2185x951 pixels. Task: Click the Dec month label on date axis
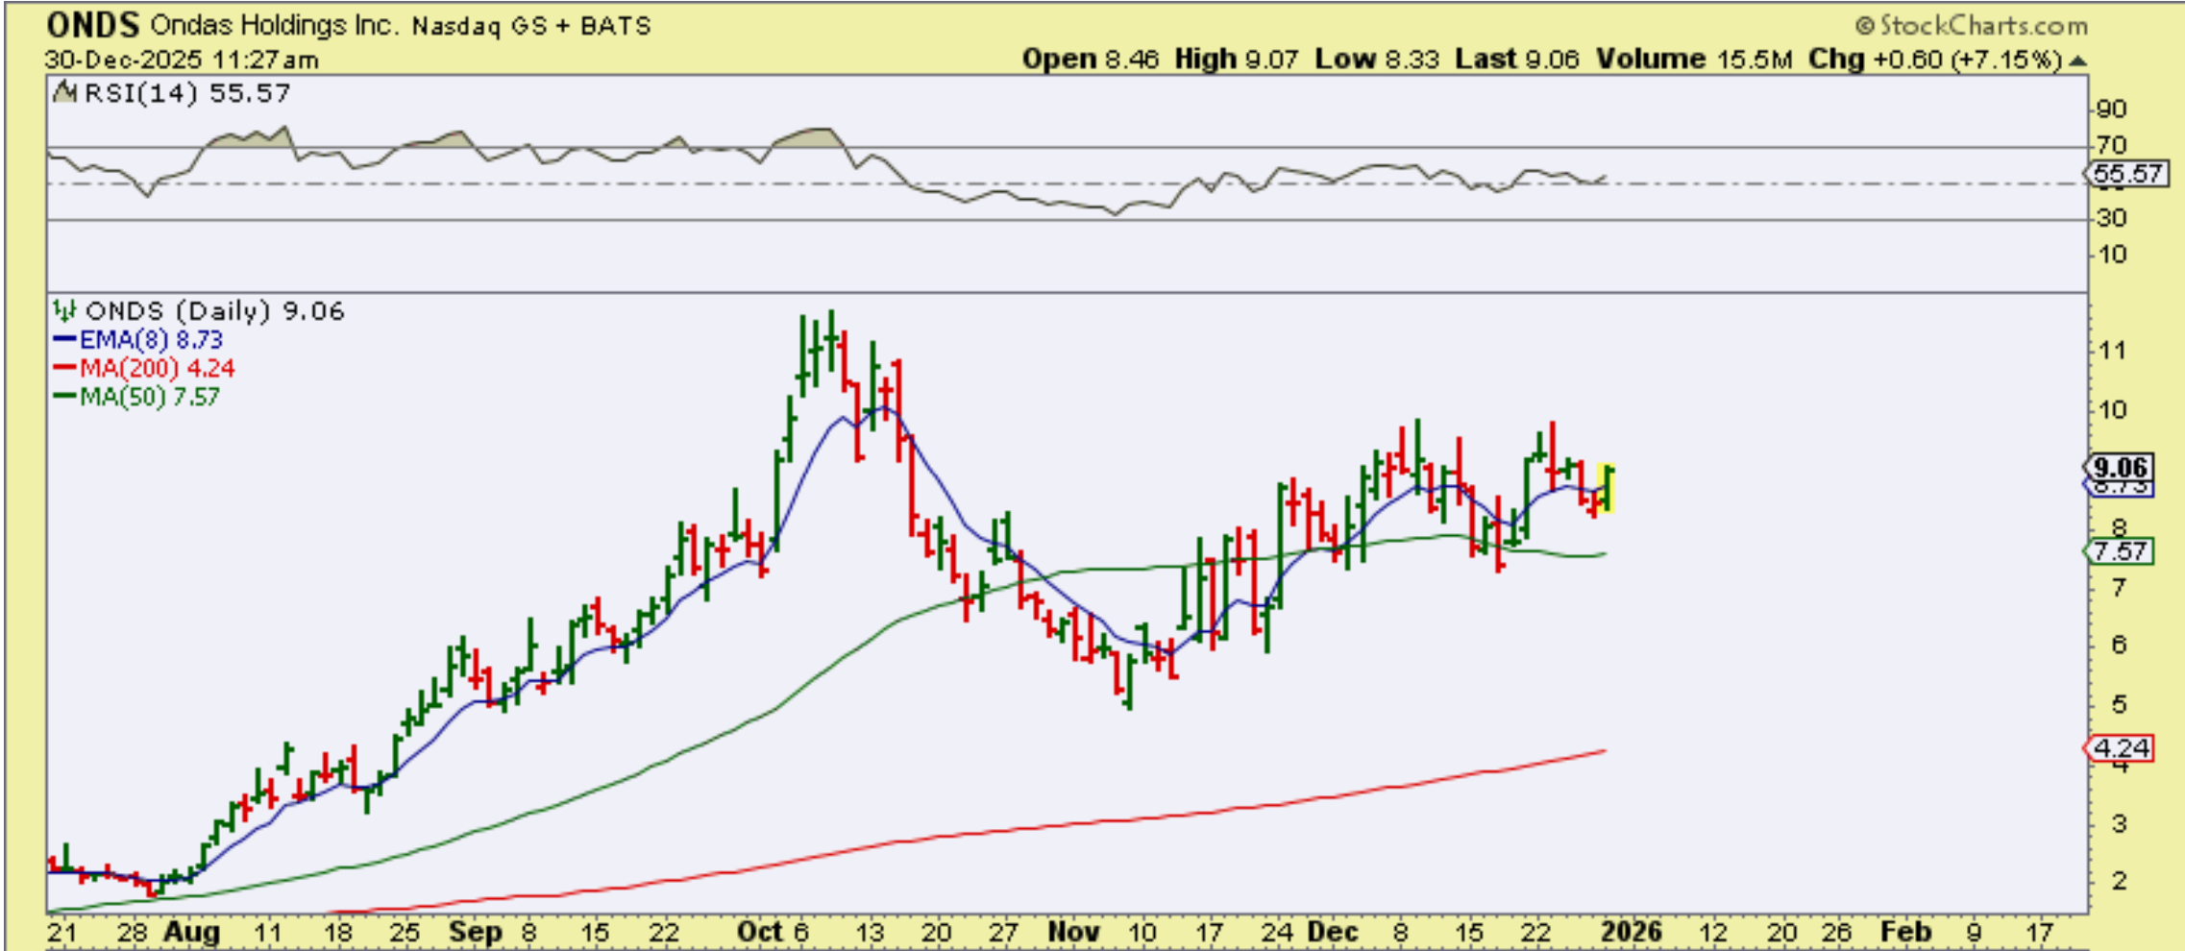(x=1333, y=932)
